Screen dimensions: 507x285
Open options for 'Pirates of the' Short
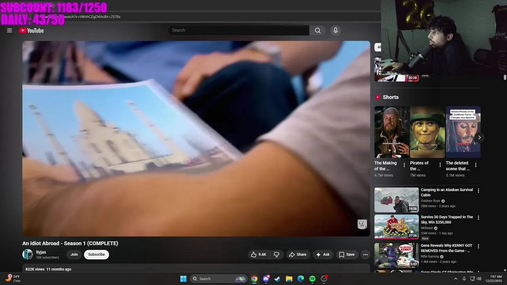pyautogui.click(x=440, y=165)
